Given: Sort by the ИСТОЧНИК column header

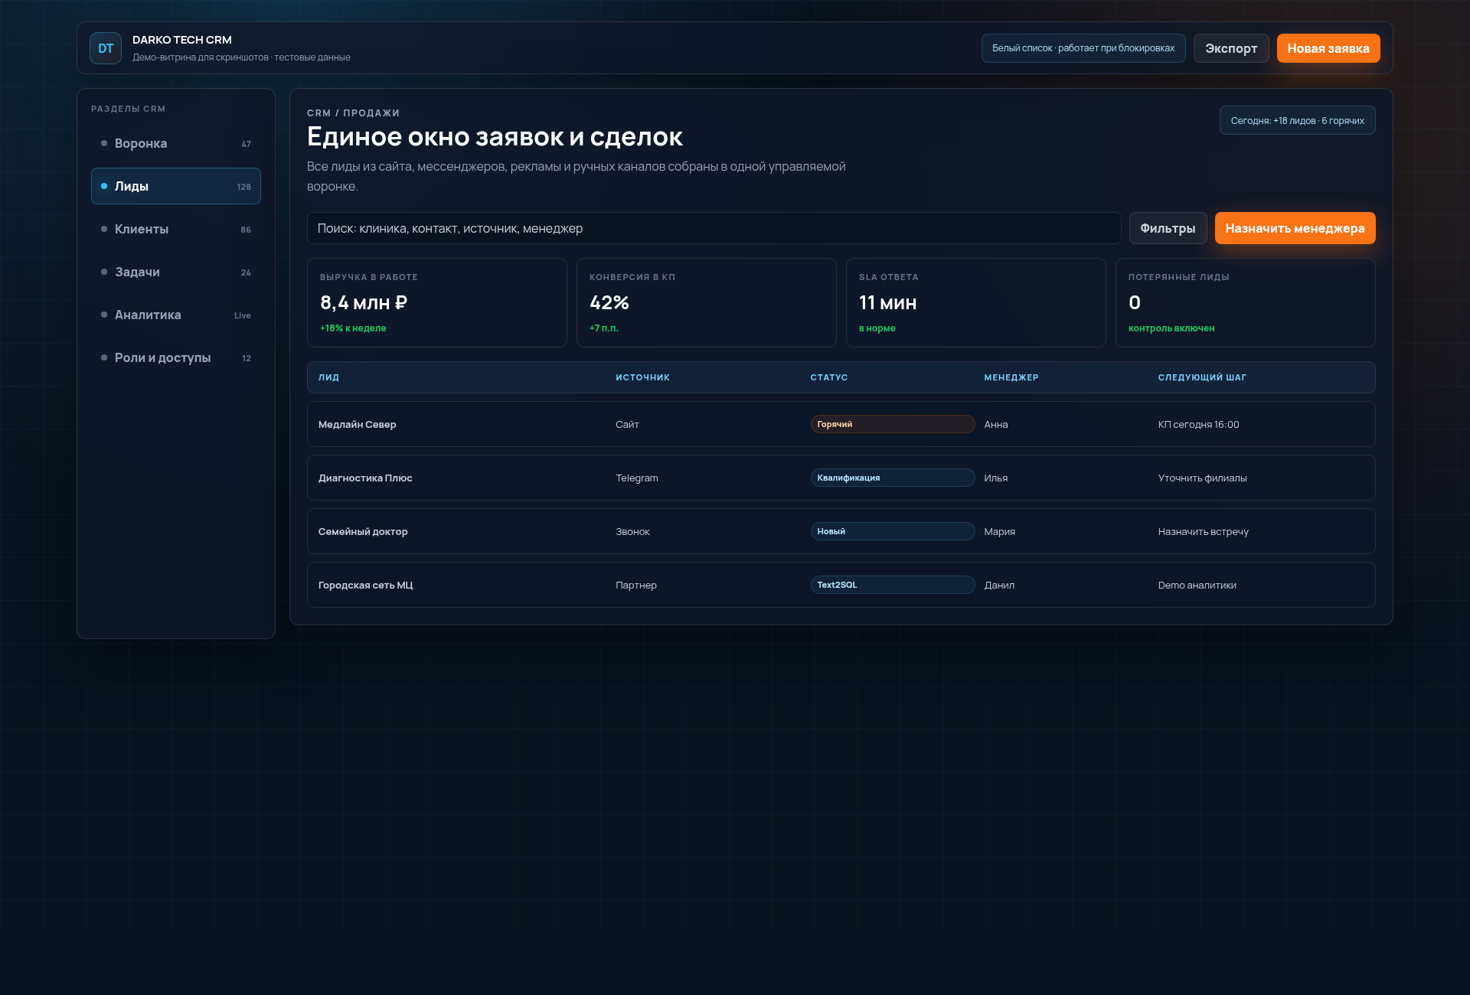Looking at the screenshot, I should [642, 377].
